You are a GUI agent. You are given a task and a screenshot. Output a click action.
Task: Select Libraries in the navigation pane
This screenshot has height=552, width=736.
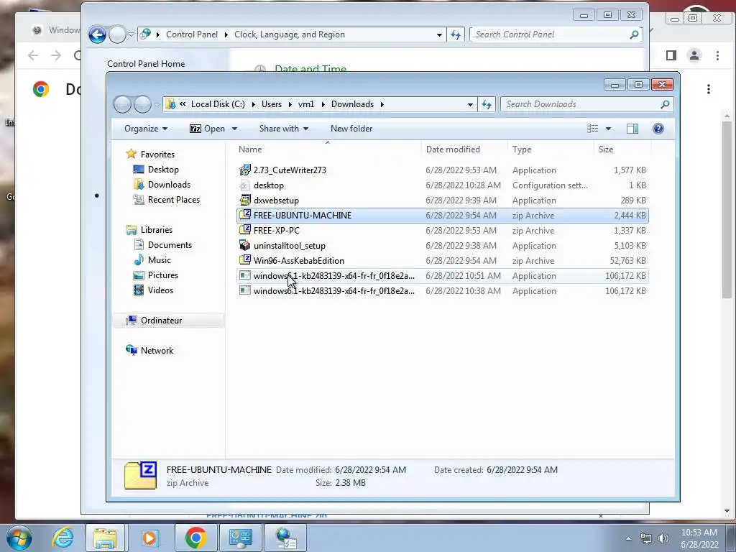click(x=156, y=229)
